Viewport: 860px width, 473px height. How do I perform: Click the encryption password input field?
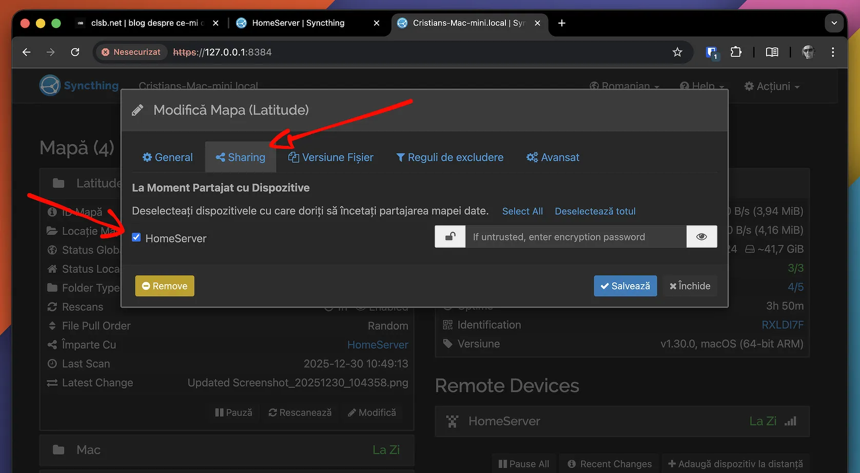[575, 237]
